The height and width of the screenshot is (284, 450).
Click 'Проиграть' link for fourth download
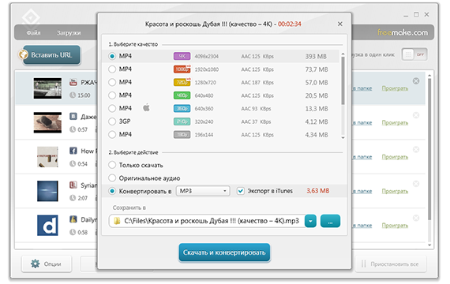[x=395, y=191]
